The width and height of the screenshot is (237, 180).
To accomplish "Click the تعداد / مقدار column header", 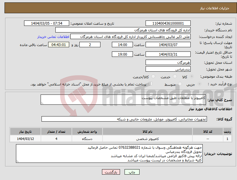I will tap(56, 132).
